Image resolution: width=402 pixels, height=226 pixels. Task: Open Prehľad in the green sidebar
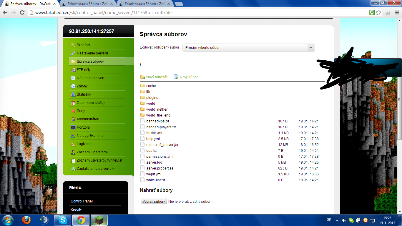tap(83, 45)
